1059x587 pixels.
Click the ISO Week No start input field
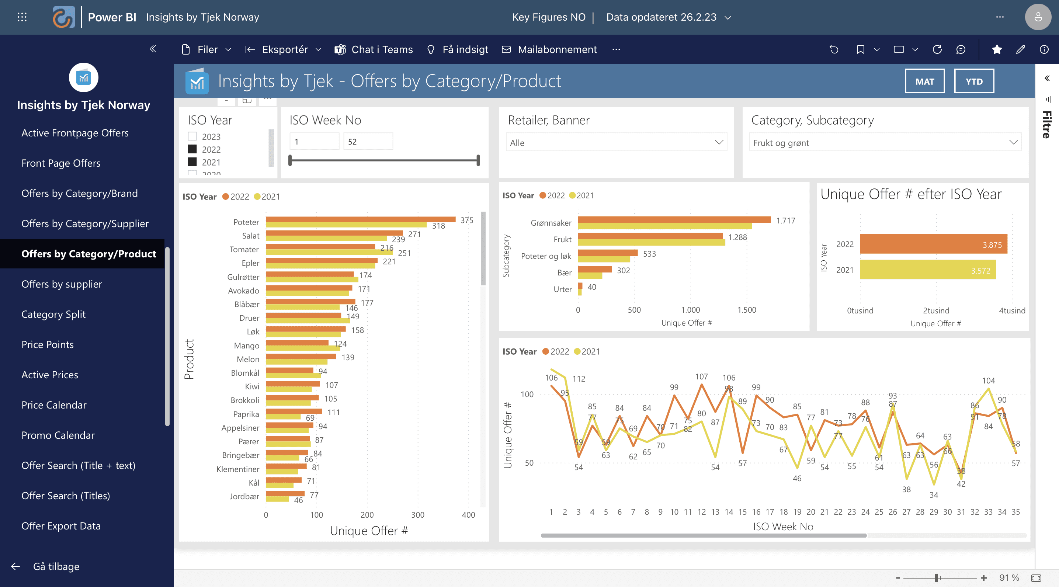[314, 142]
